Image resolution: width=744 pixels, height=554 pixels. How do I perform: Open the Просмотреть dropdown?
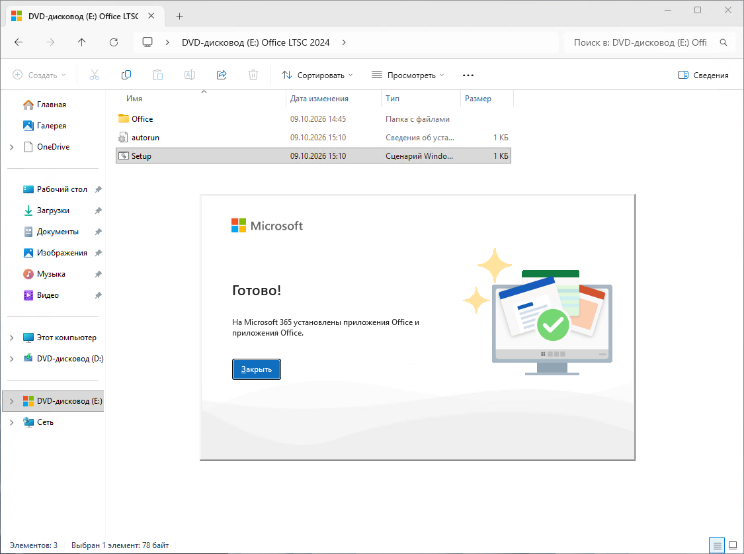click(x=408, y=75)
